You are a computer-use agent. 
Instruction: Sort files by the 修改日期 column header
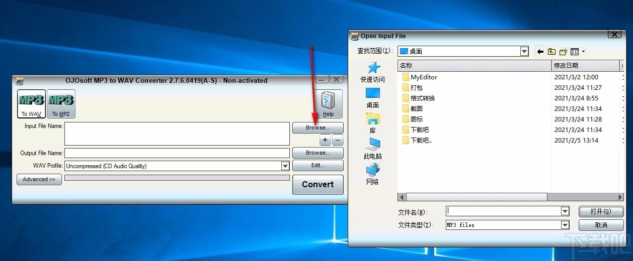click(x=586, y=65)
